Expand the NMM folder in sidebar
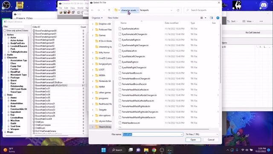 tap(93, 87)
